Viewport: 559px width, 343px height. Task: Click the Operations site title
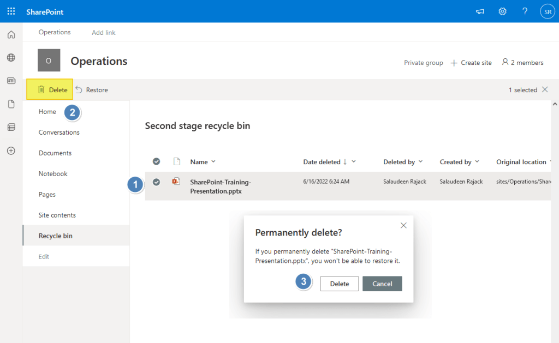coord(99,61)
